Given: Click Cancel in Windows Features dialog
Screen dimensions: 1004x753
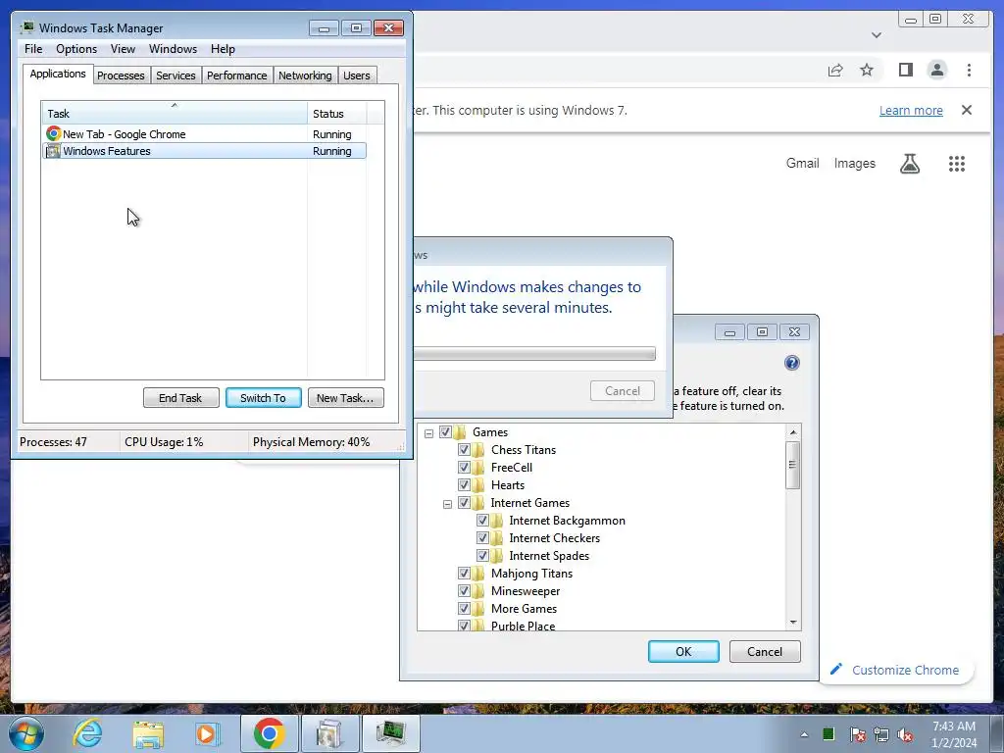Looking at the screenshot, I should [x=765, y=651].
